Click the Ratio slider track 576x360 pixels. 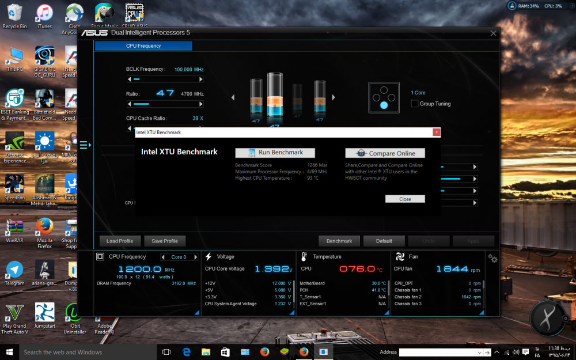pos(165,104)
